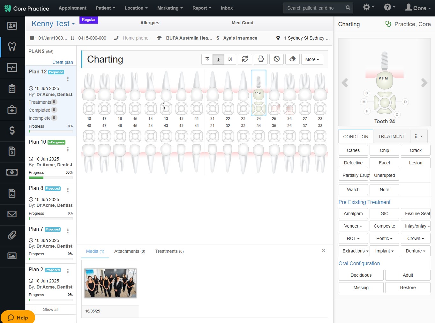
Task: Click the Plan 12 progress bar
Action: 51,131
